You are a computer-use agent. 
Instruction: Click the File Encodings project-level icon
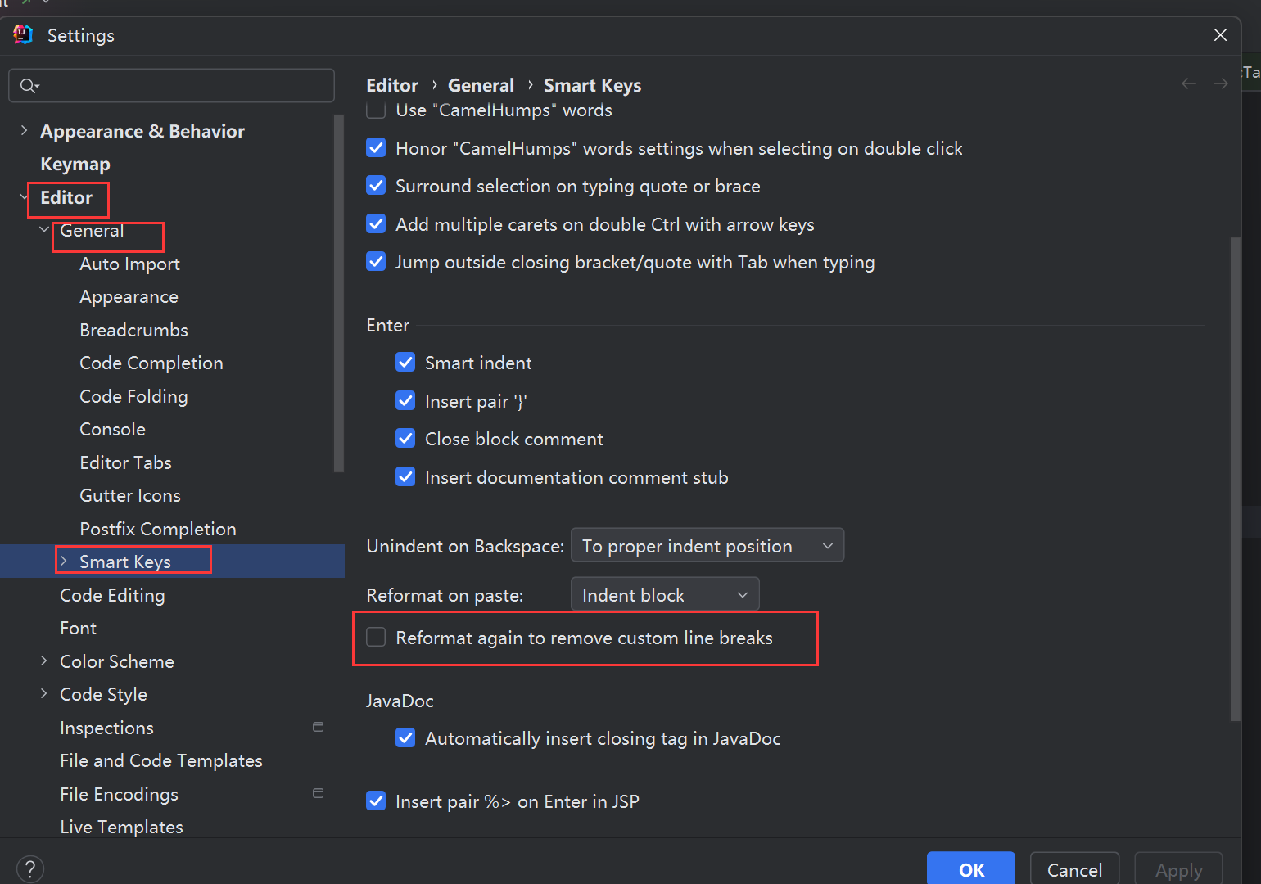319,793
